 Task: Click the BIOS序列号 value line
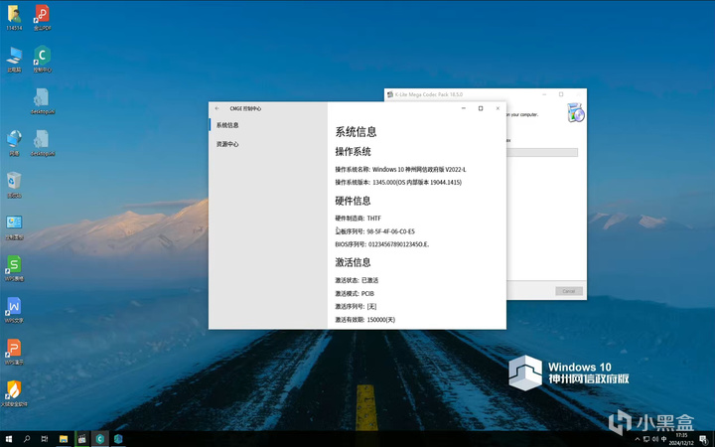tap(382, 244)
